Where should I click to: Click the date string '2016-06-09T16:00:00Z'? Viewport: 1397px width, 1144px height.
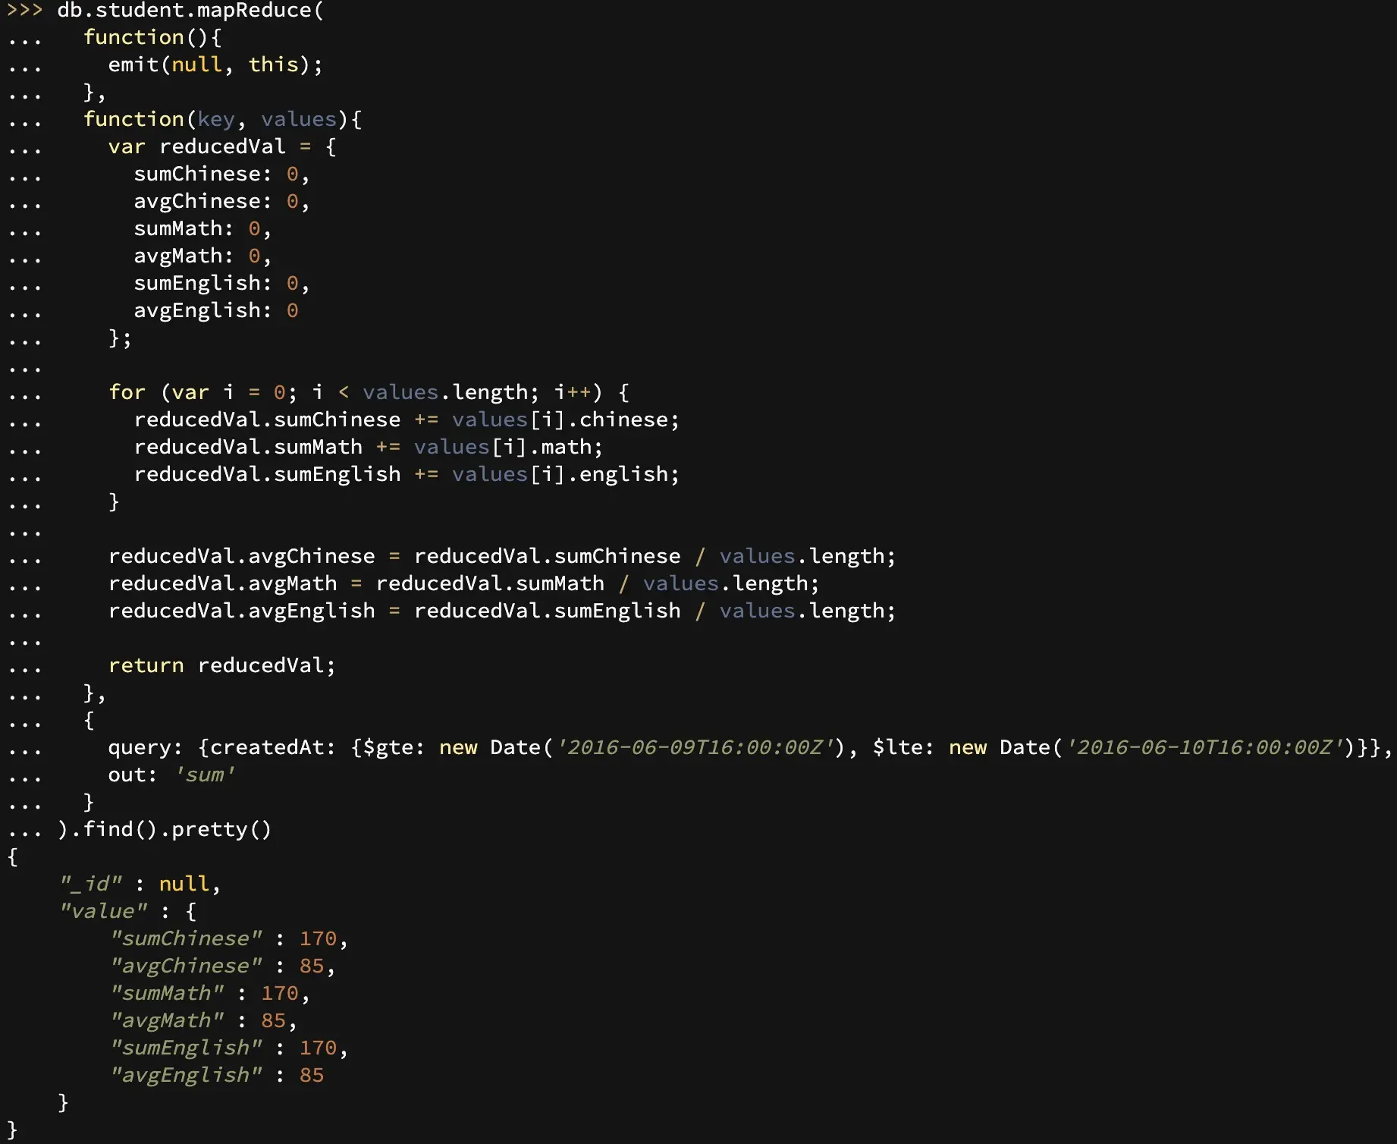(694, 747)
